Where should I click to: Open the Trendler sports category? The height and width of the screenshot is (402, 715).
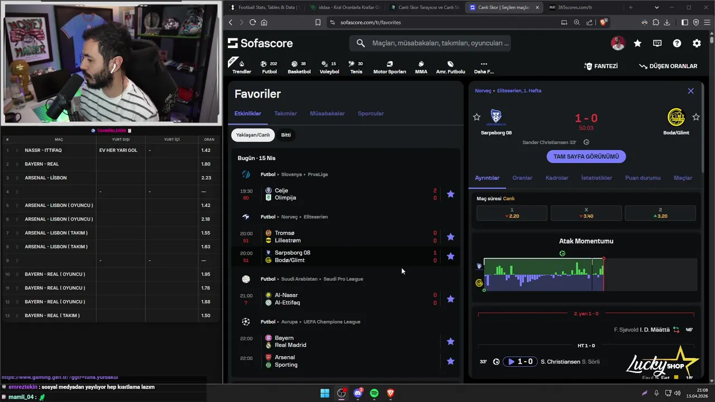point(241,66)
